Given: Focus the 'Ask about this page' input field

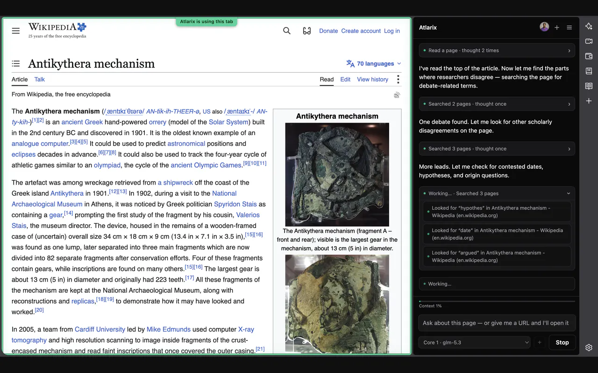Looking at the screenshot, I should point(497,323).
